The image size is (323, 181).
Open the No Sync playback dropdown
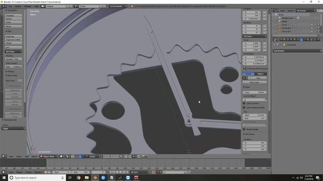[139, 172]
